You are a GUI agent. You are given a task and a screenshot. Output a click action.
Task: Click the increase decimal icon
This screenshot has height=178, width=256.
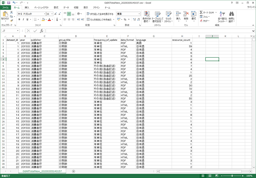pyautogui.click(x=134, y=19)
